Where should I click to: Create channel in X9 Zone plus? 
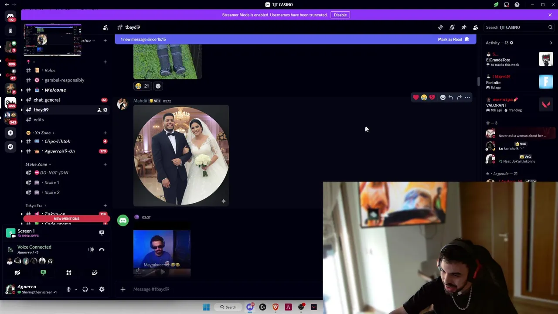pos(105,133)
